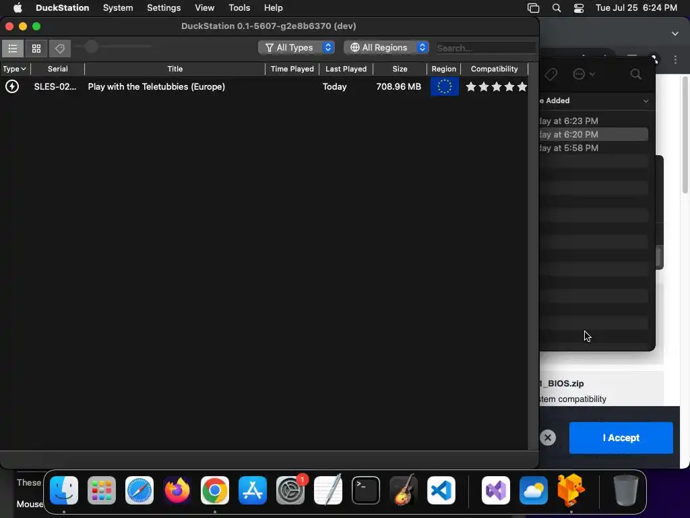Screen dimensions: 690x518
Task: Open Terminal from the Dock
Action: 366,490
